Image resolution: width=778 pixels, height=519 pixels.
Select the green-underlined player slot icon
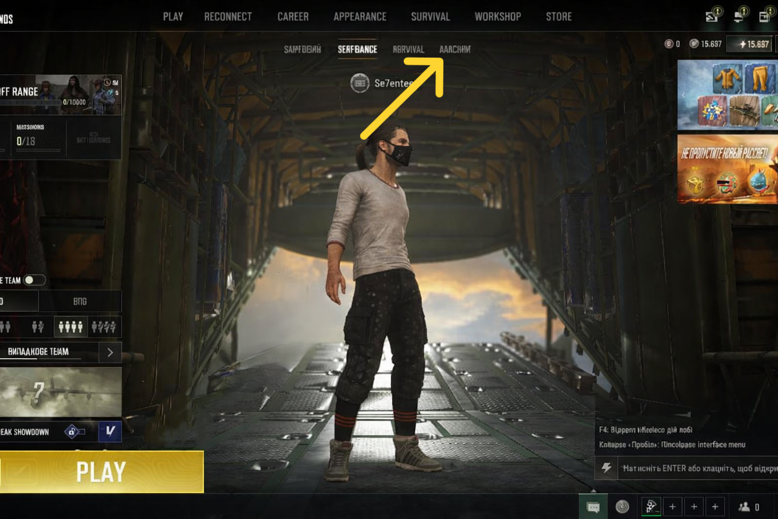[651, 506]
